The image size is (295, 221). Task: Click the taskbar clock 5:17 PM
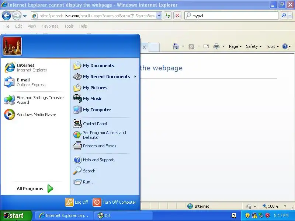281,215
